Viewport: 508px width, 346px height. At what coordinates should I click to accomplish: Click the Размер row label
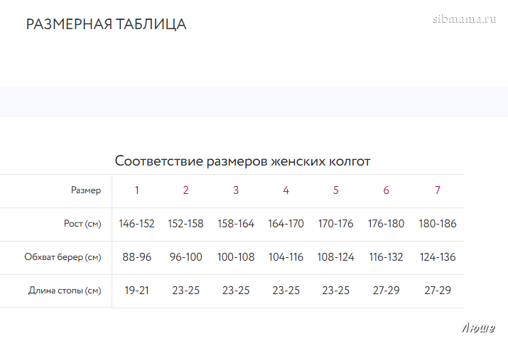[86, 190]
